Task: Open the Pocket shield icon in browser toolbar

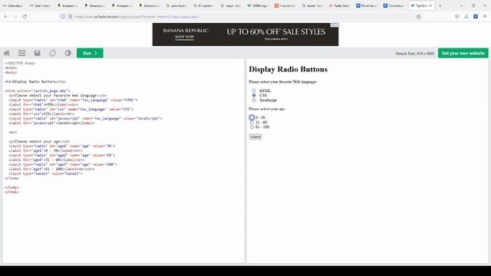Action: [x=457, y=16]
